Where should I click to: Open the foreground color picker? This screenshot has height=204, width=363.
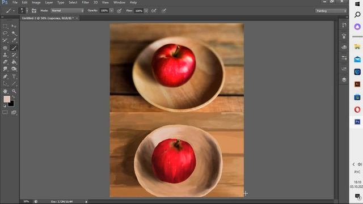[7, 99]
